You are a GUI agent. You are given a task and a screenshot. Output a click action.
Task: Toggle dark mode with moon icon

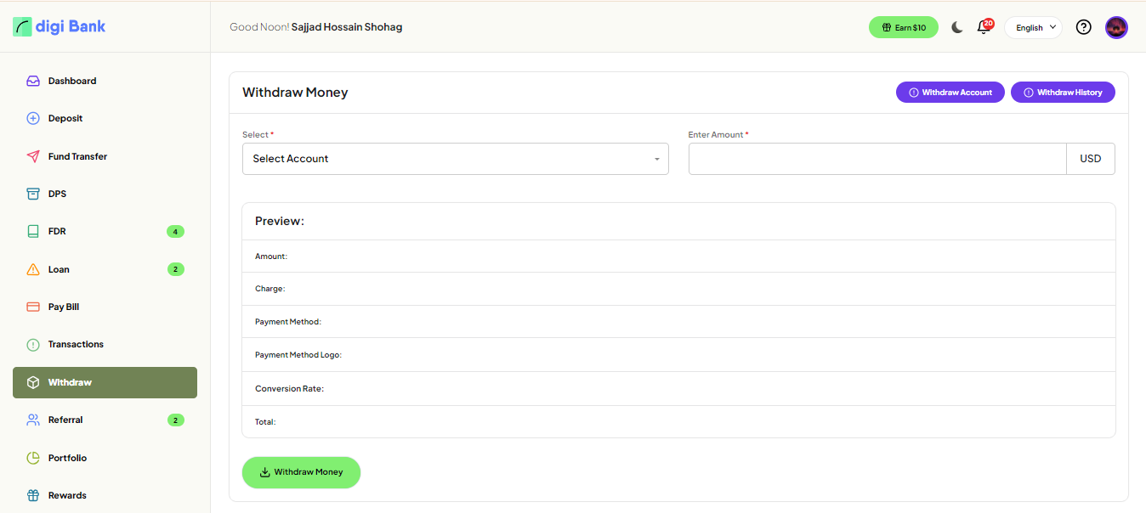[957, 27]
